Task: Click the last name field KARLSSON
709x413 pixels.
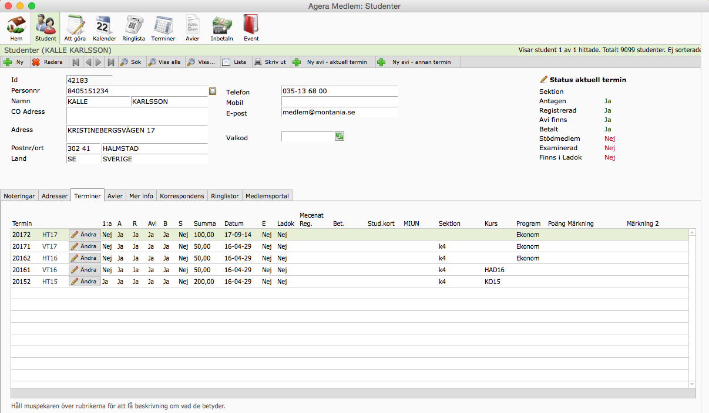Action: pos(169,101)
